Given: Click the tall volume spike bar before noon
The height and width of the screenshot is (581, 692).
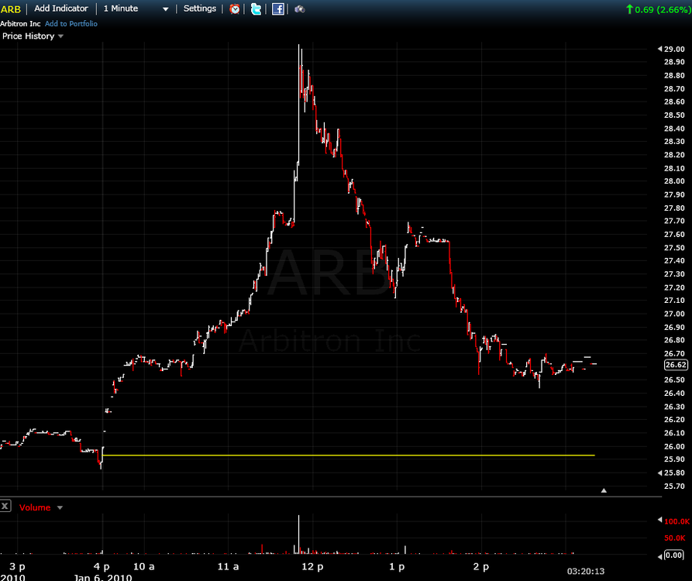Looking at the screenshot, I should tap(299, 535).
